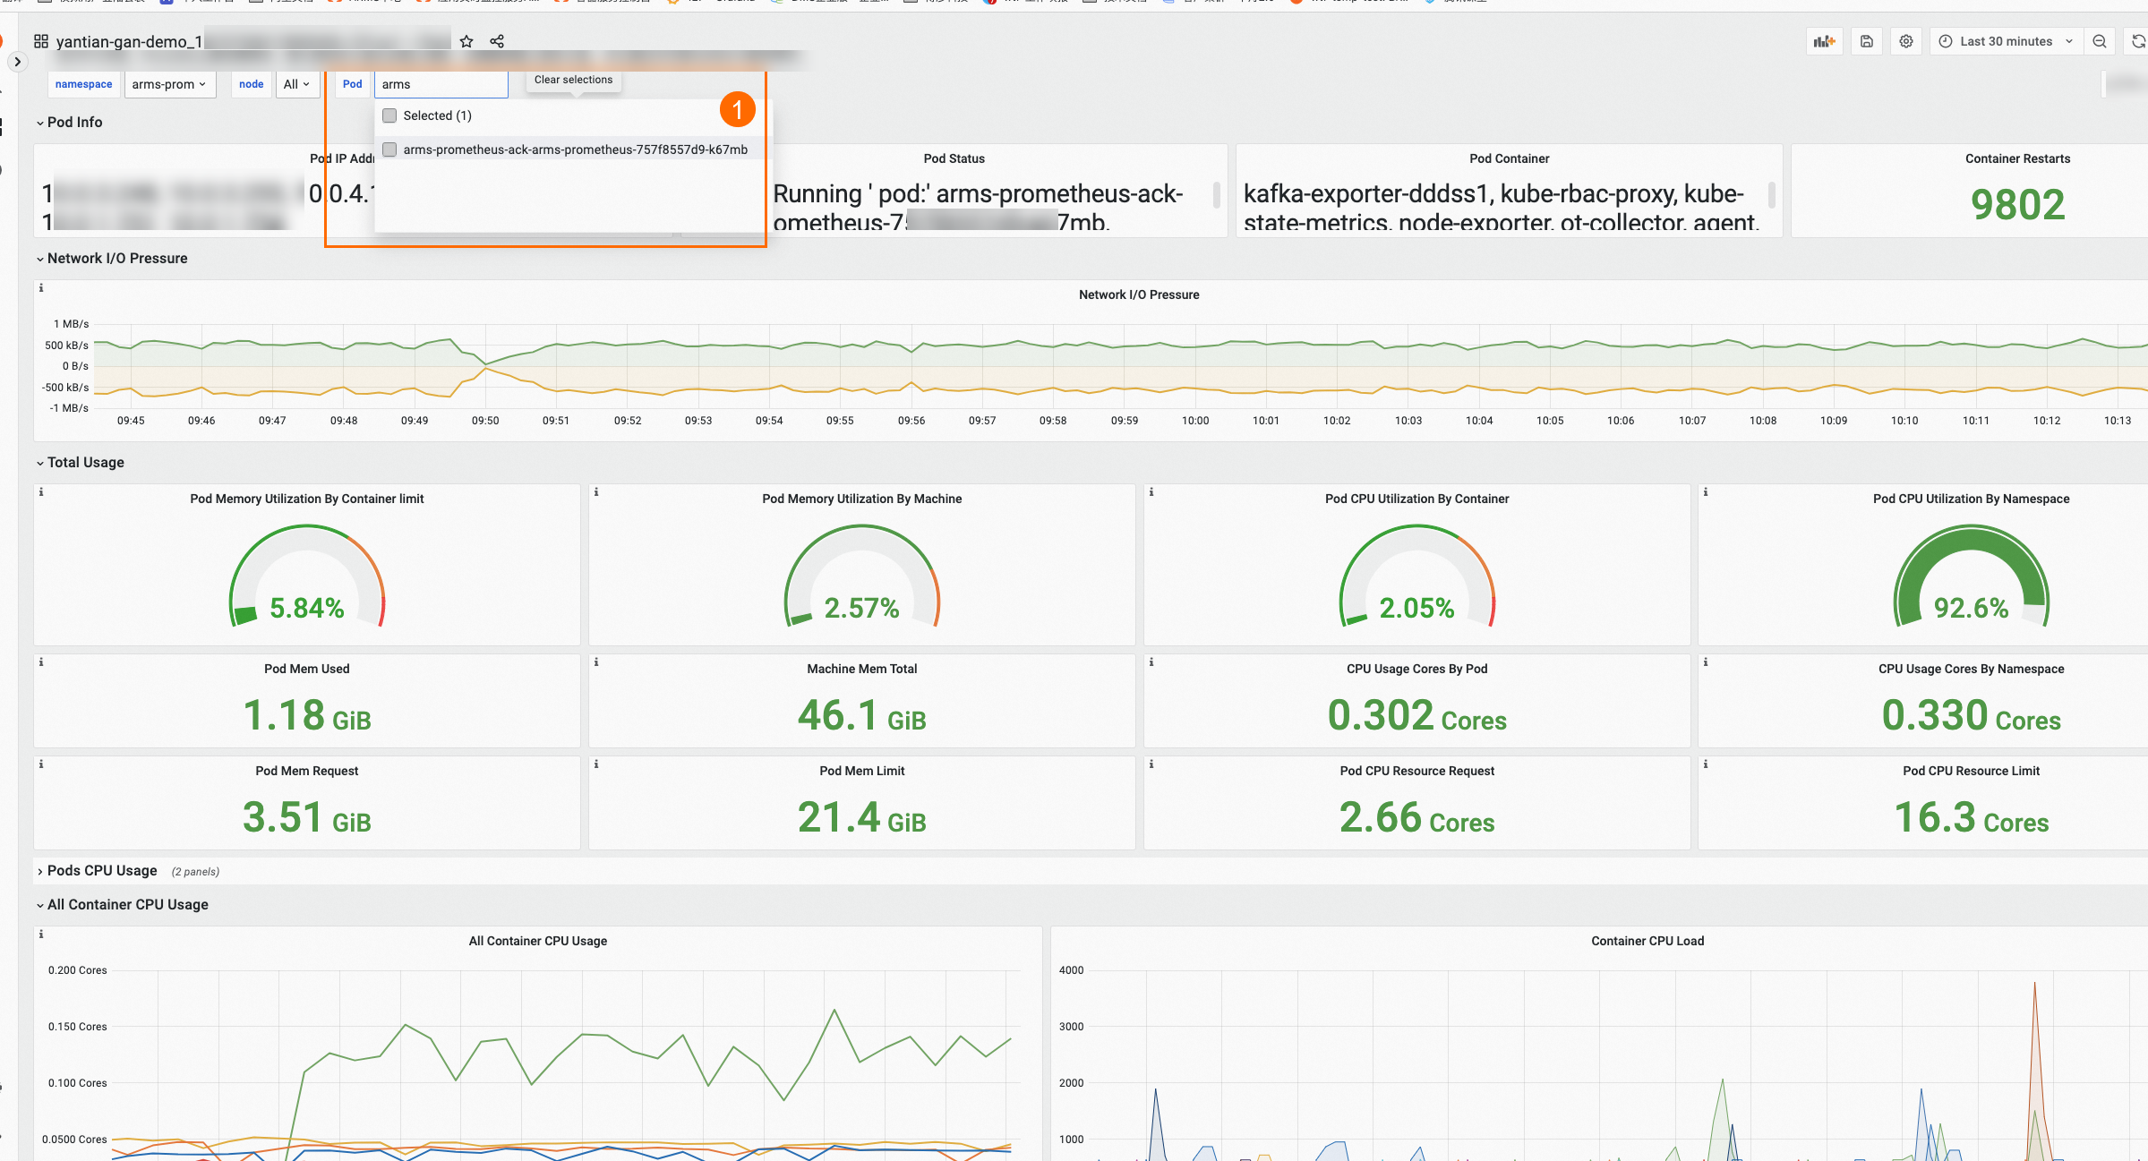Select the arms-prometheus-ack pod checkbox

coord(389,149)
